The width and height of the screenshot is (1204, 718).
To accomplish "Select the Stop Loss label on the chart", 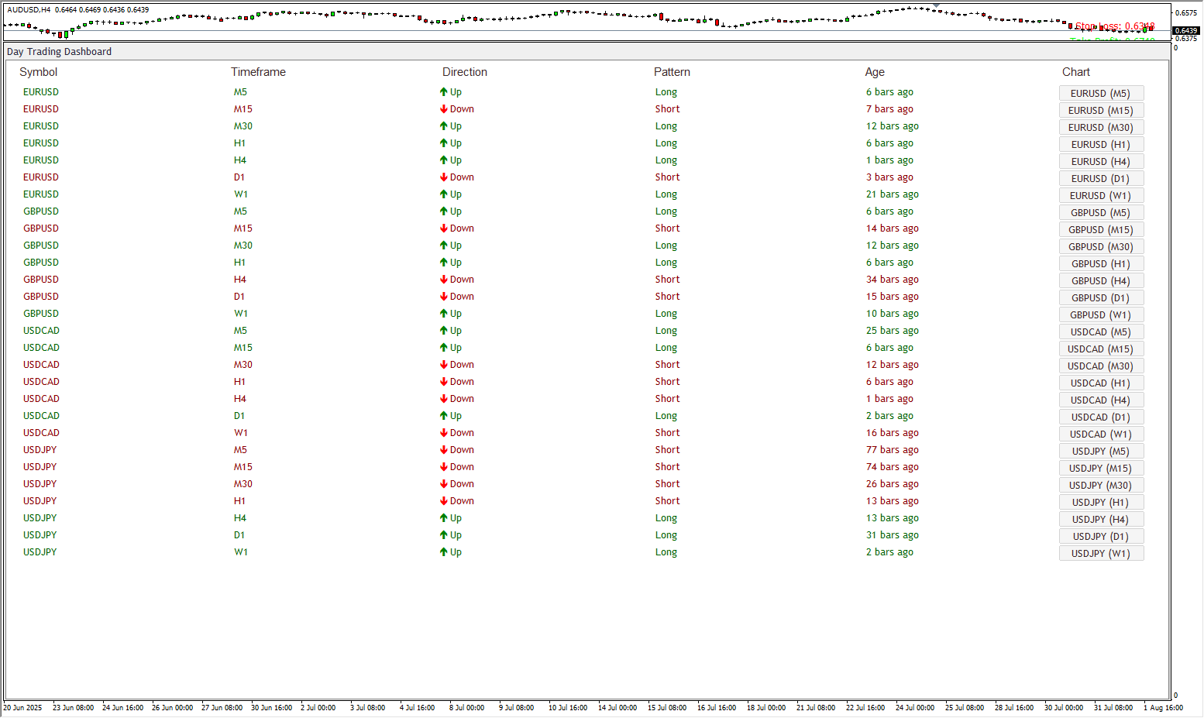I will tap(1114, 26).
